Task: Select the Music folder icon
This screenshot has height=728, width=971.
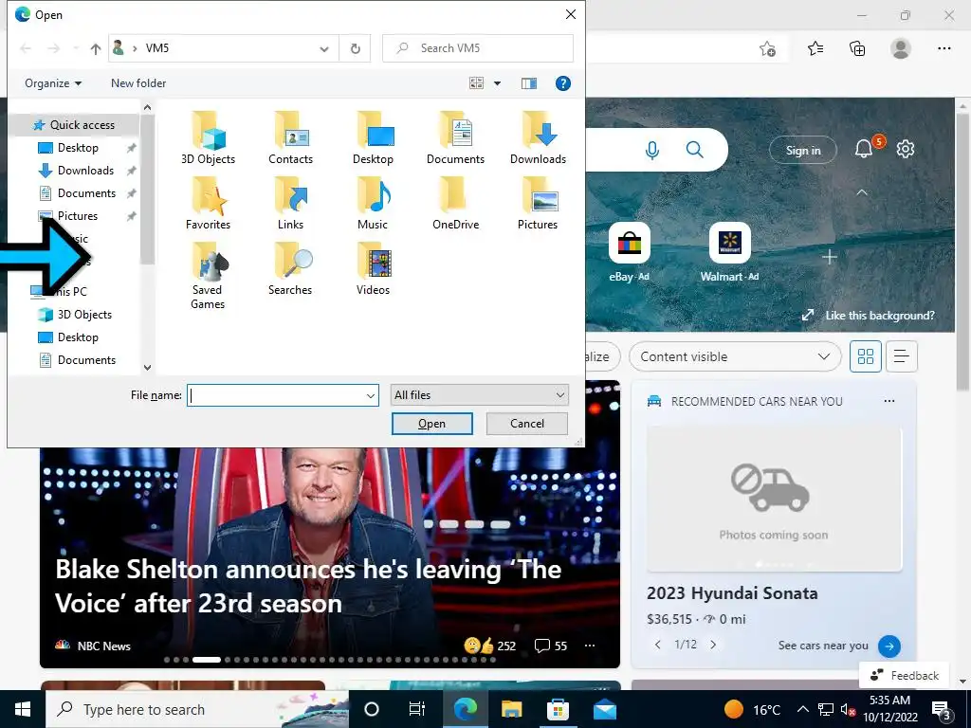Action: click(x=374, y=195)
